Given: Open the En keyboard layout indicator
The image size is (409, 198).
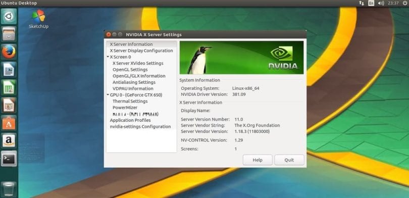Looking at the screenshot, I should (x=371, y=3).
